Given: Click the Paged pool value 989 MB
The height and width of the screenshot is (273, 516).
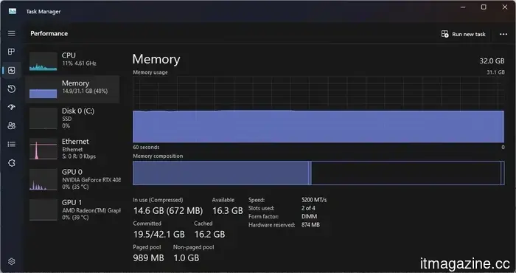Looking at the screenshot, I should [148, 258].
